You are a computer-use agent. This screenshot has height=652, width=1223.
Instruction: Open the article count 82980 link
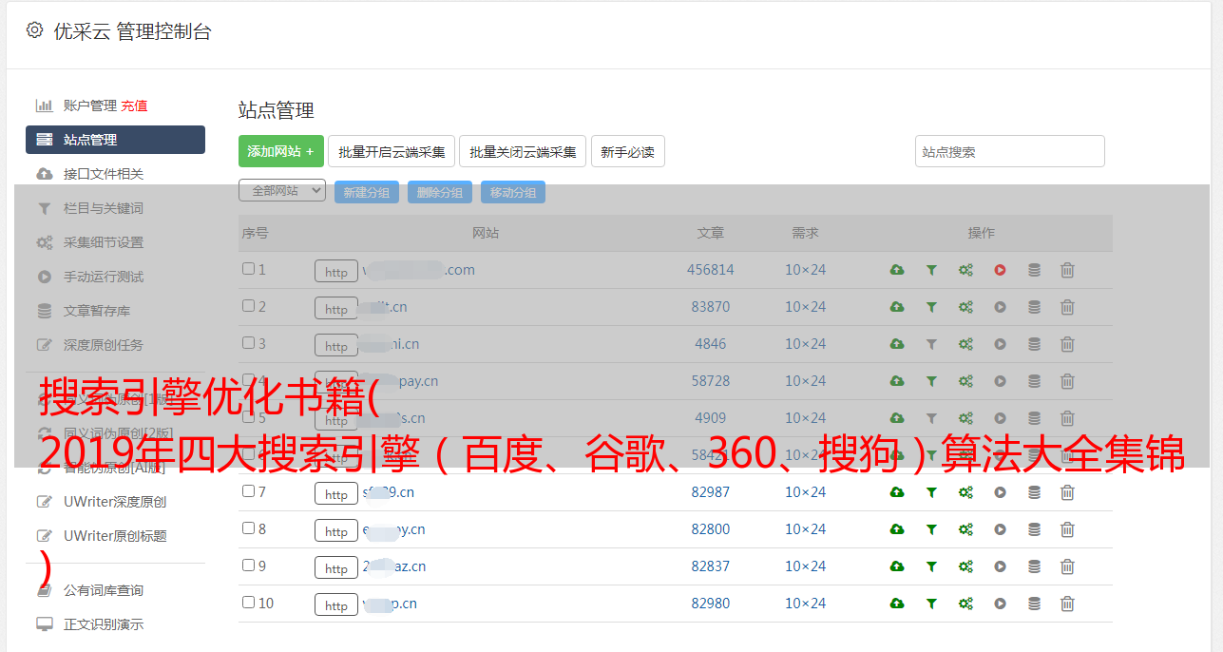[711, 604]
